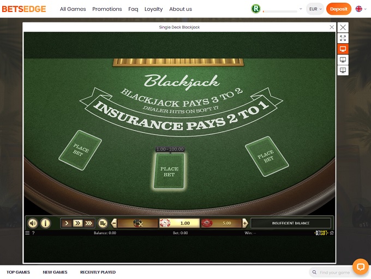This screenshot has width=371, height=279.
Task: Switch to four-screen grid layout
Action: (343, 70)
